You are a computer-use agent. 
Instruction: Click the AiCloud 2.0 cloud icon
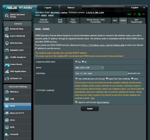pos(7,78)
